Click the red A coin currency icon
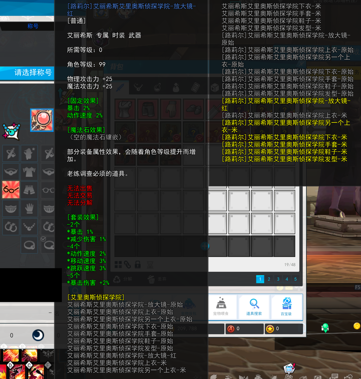Image resolution: width=361 pixels, height=379 pixels. click(231, 329)
